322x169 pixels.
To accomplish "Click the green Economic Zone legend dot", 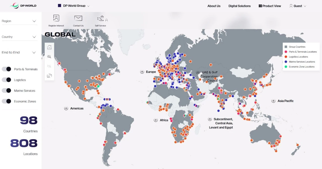I will point(286,67).
